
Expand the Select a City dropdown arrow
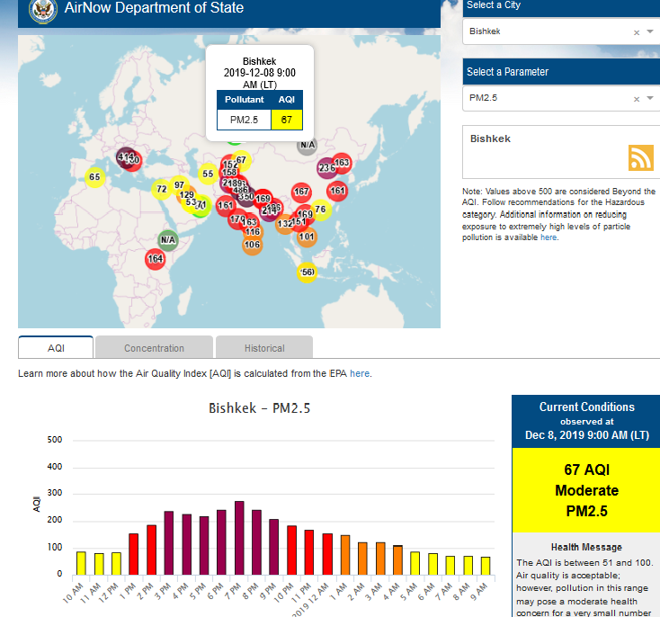[650, 31]
